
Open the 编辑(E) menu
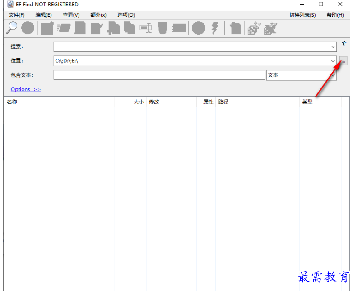click(43, 15)
